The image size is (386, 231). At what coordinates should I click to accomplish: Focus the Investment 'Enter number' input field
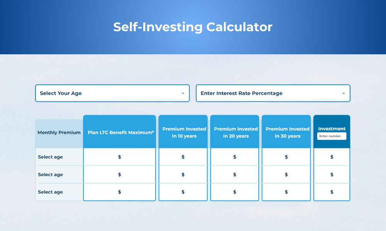coord(332,136)
